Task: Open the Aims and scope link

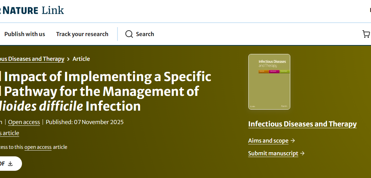Action: [x=268, y=141]
